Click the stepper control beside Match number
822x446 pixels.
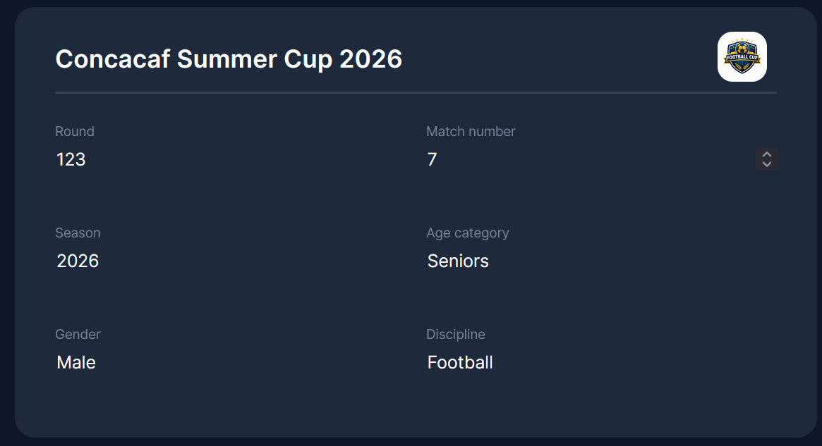766,159
